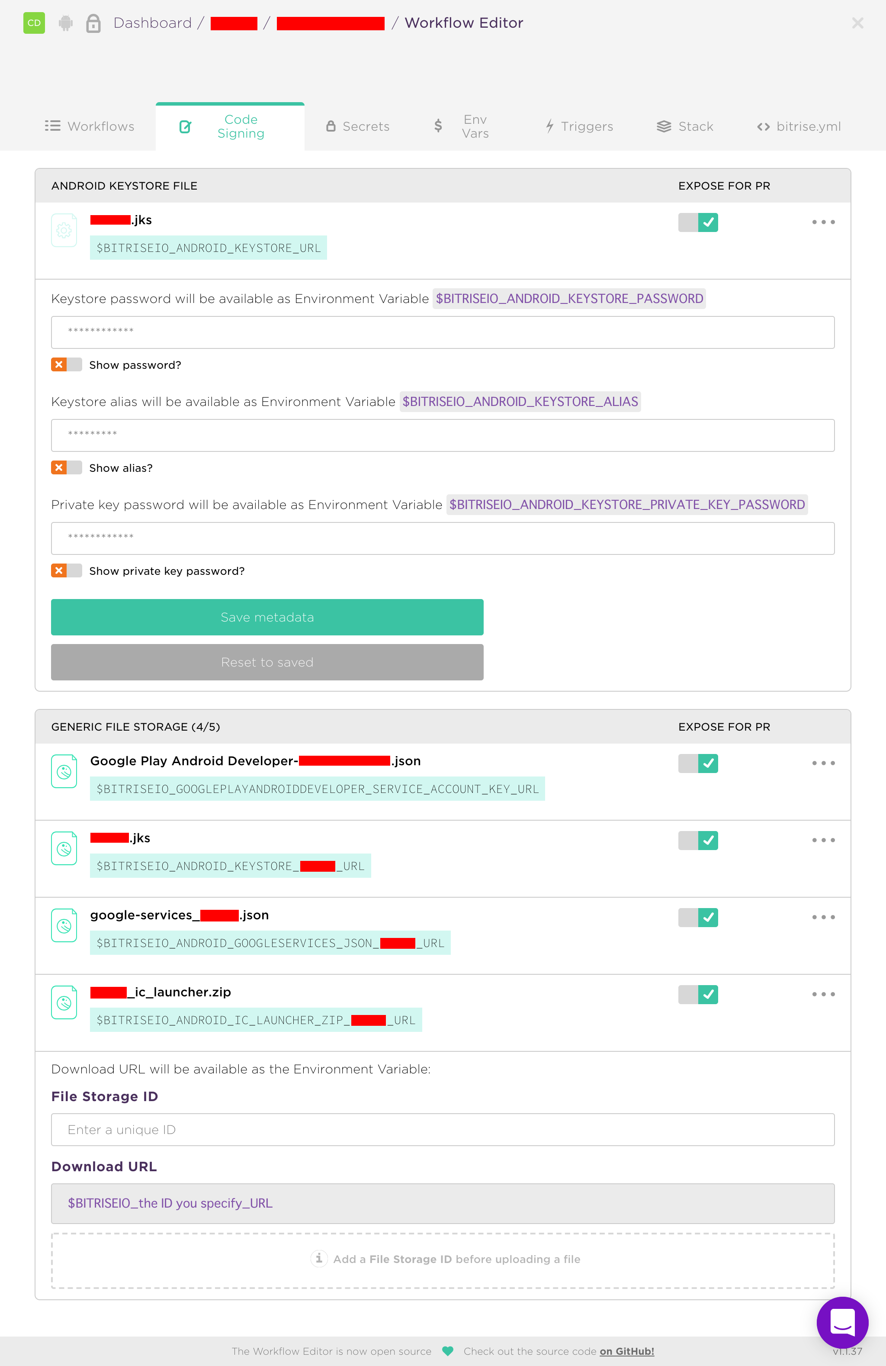
Task: Open the Intercom chat bubble
Action: pyautogui.click(x=842, y=1322)
